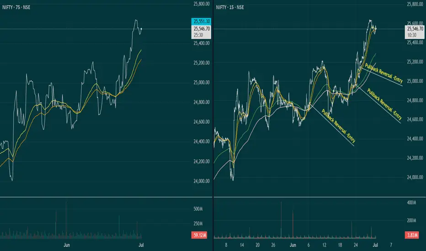Click the 500M volume scale label

coord(198,209)
